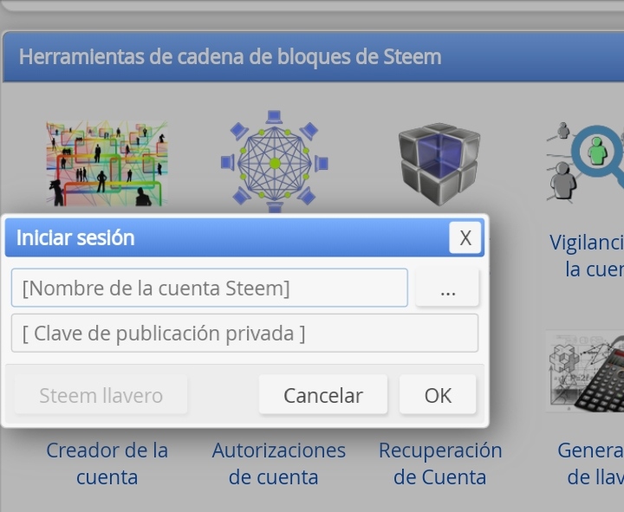Open the Creador de la cuenta link

(107, 463)
